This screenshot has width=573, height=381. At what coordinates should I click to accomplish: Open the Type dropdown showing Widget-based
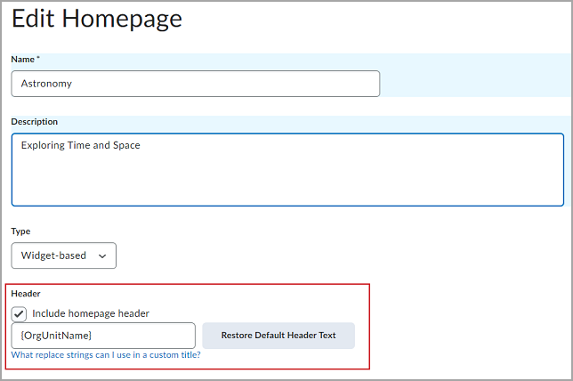click(63, 255)
